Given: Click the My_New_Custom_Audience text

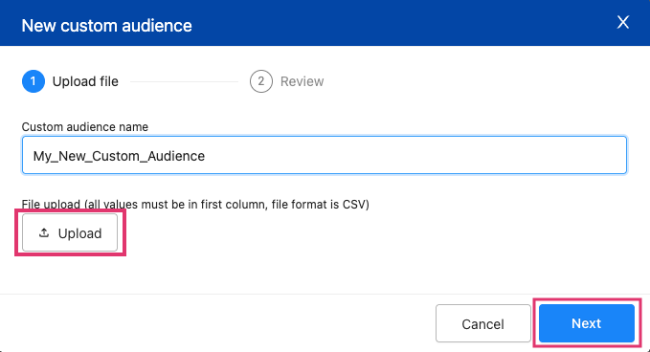Looking at the screenshot, I should 119,156.
